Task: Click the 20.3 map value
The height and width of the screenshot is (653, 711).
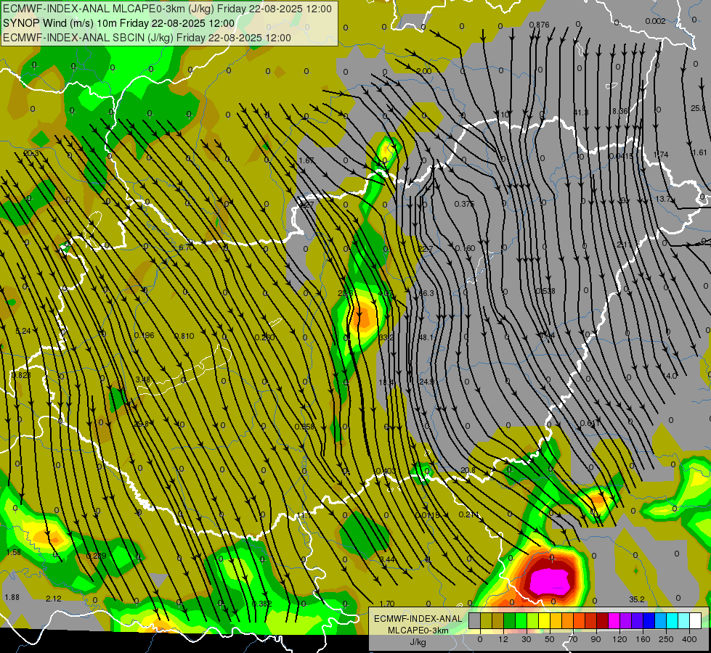Action: coord(31,154)
